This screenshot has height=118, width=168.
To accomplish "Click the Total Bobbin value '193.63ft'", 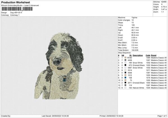I will coord(135,50).
